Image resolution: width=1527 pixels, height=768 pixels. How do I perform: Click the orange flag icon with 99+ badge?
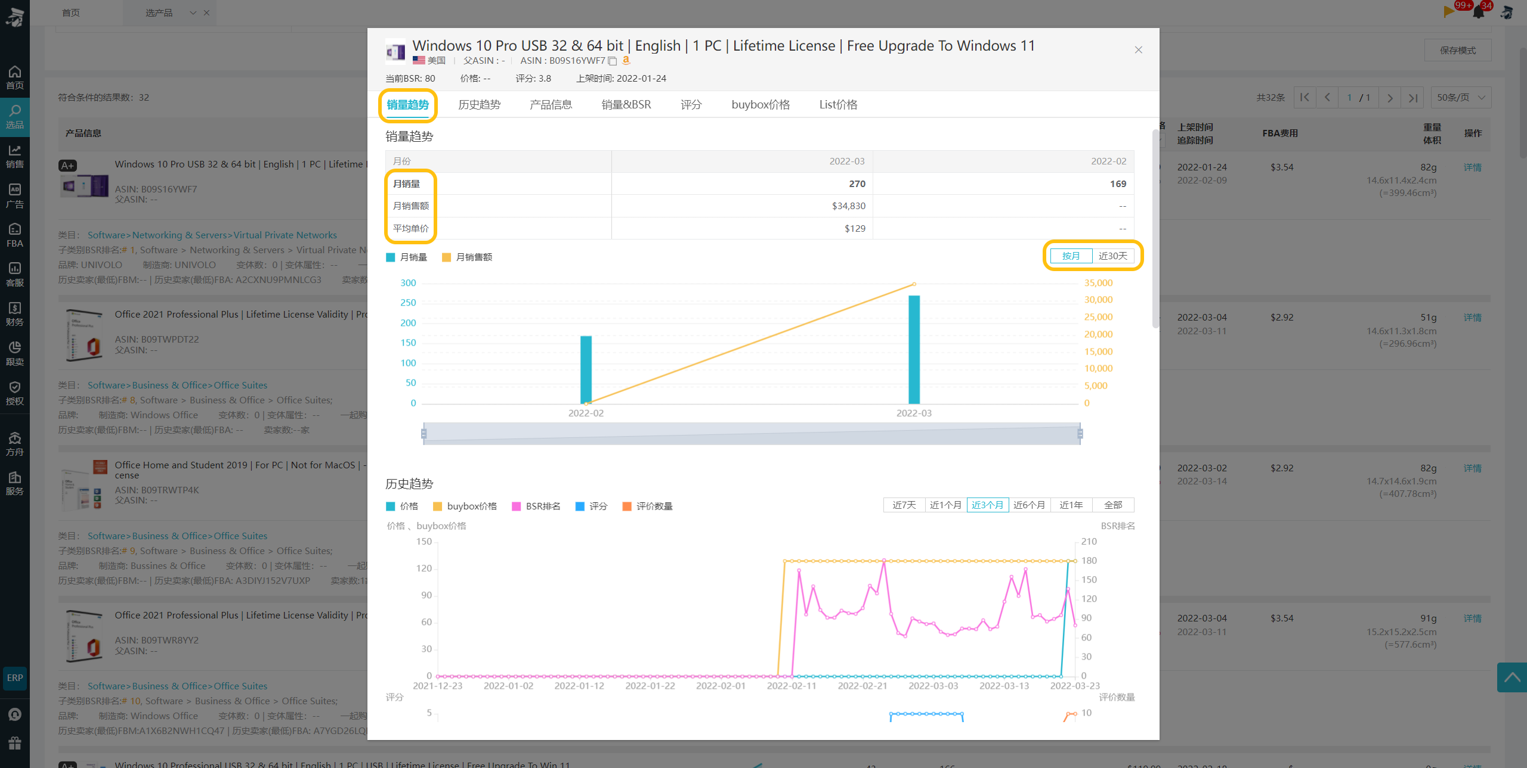pos(1449,11)
